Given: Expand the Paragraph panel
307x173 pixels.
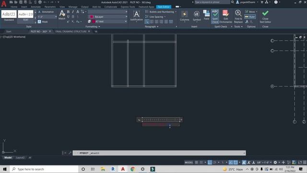Looking at the screenshot, I should [x=152, y=26].
